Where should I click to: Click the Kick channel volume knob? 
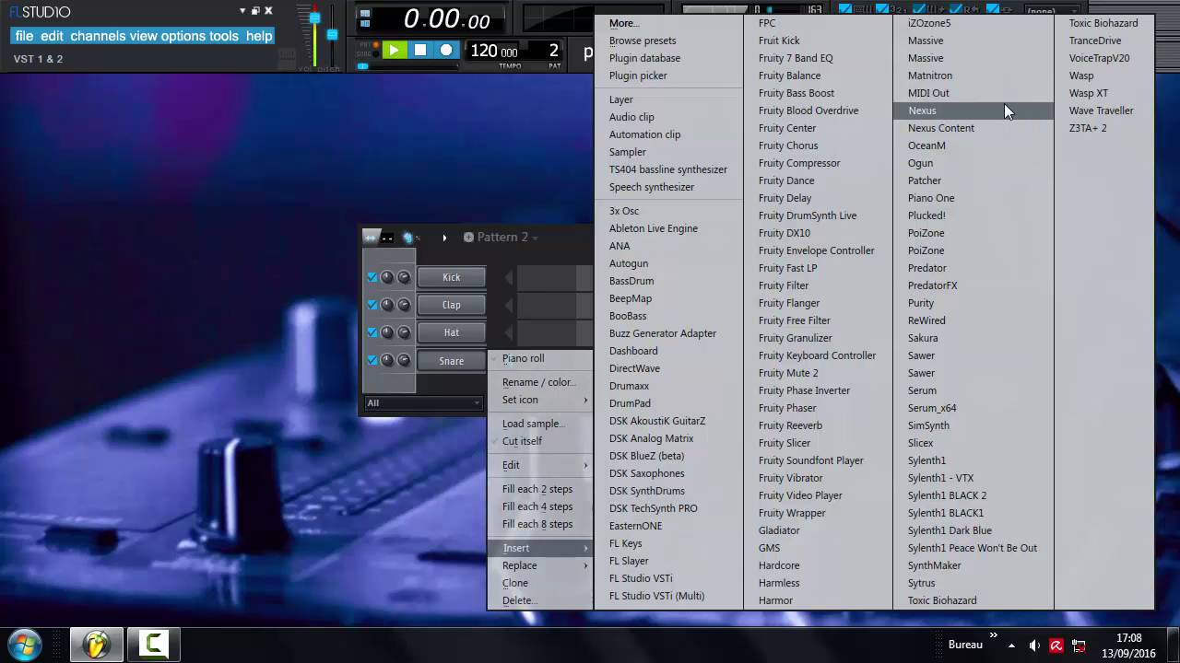click(404, 277)
